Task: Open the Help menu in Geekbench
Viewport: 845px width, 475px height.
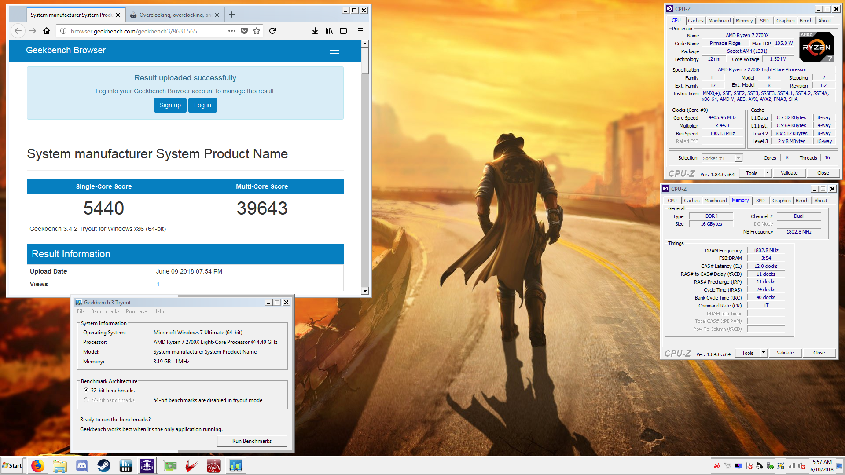Action: [x=158, y=311]
